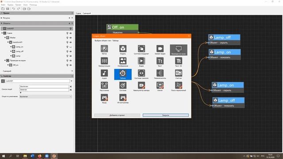The width and height of the screenshot is (283, 159).
Task: Click the Добавить в проект button
Action: (117, 115)
